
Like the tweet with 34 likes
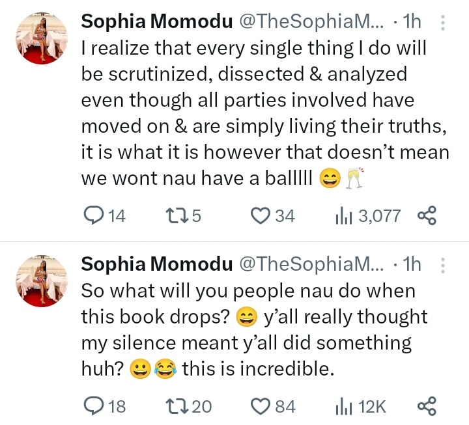261,215
